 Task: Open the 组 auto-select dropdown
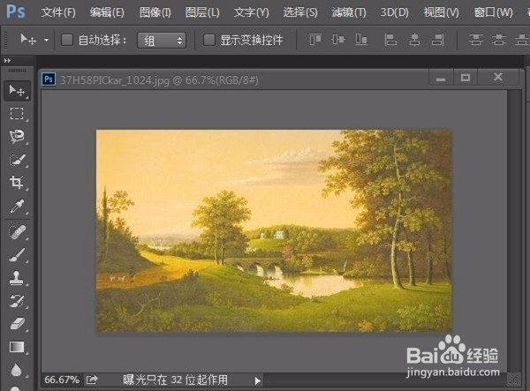click(x=162, y=41)
